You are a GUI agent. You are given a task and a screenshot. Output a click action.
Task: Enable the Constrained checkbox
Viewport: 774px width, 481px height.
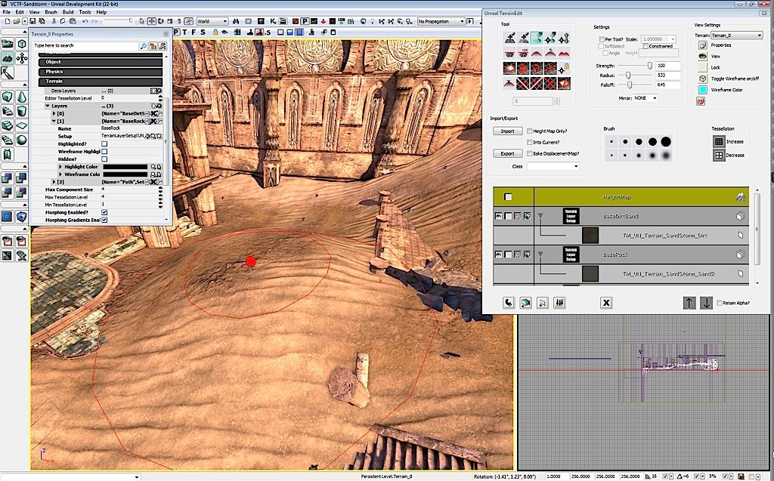(646, 46)
